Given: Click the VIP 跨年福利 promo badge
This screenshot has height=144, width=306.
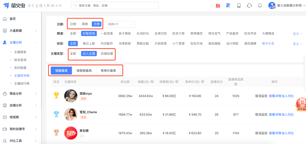Looking at the screenshot, I should (x=301, y=104).
